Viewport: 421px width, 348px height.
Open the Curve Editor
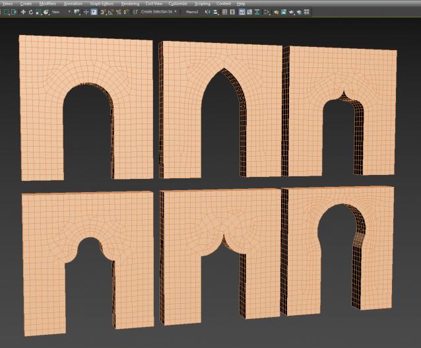(x=249, y=12)
